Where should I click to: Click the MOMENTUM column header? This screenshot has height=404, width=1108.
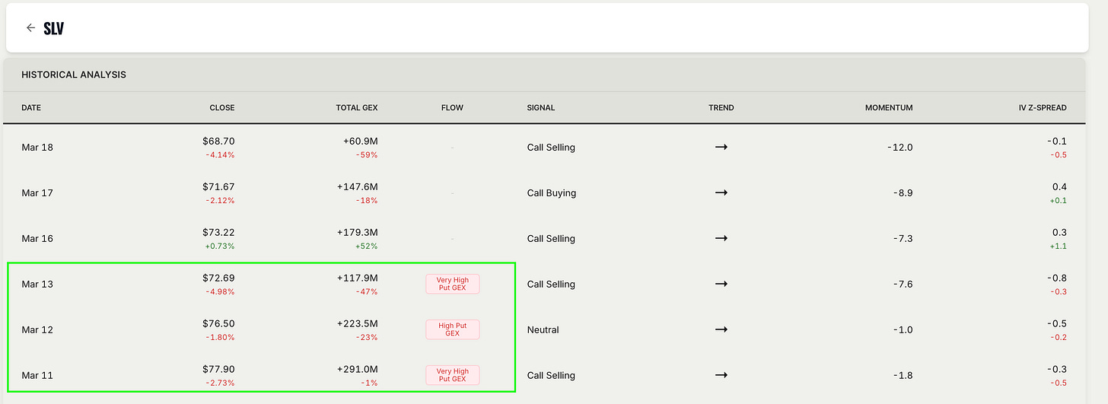pos(889,108)
